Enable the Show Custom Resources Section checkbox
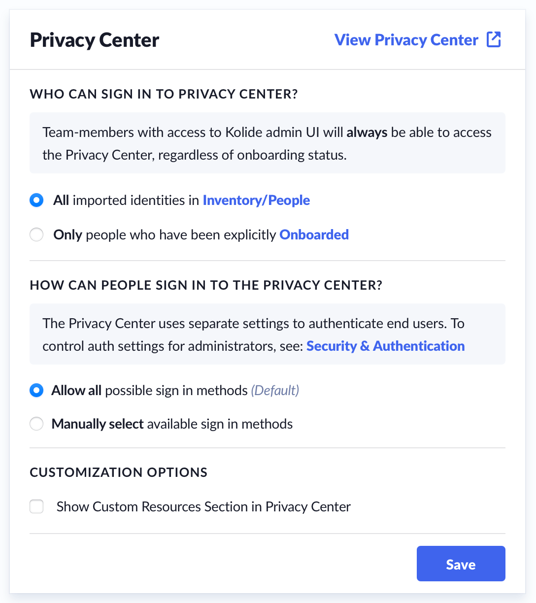This screenshot has height=603, width=536. coord(36,507)
